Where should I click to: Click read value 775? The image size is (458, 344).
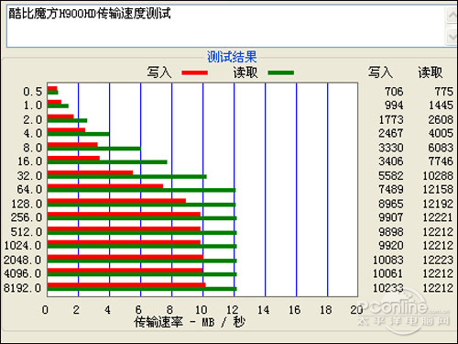[444, 92]
